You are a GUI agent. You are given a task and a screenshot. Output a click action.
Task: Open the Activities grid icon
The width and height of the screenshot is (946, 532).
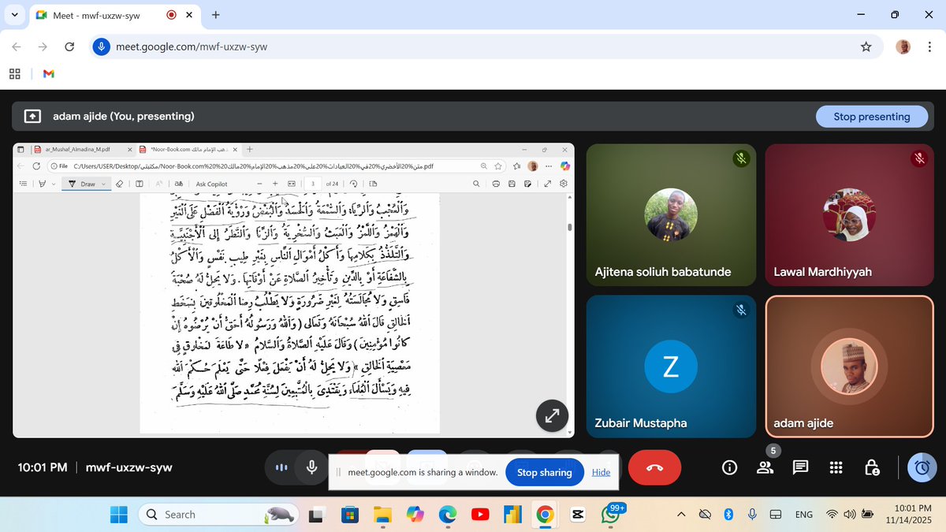[x=836, y=467]
